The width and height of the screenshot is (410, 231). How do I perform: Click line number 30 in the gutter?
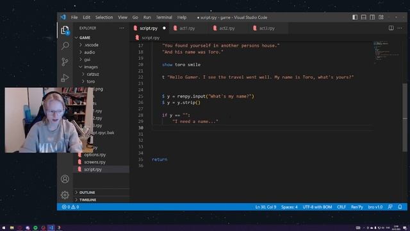tap(141, 128)
